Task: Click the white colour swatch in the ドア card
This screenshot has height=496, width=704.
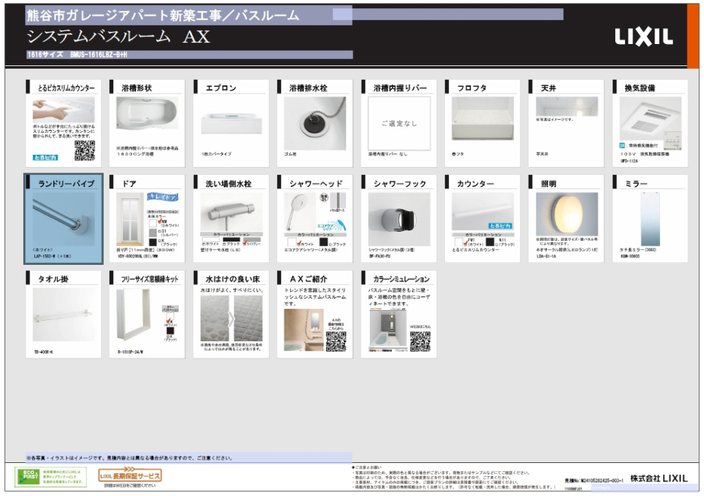Action: [x=153, y=223]
